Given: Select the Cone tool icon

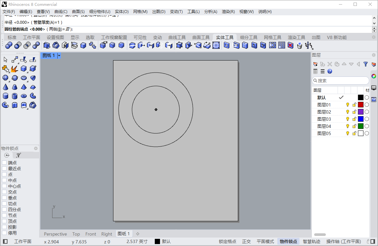Looking at the screenshot, I should point(5,87).
